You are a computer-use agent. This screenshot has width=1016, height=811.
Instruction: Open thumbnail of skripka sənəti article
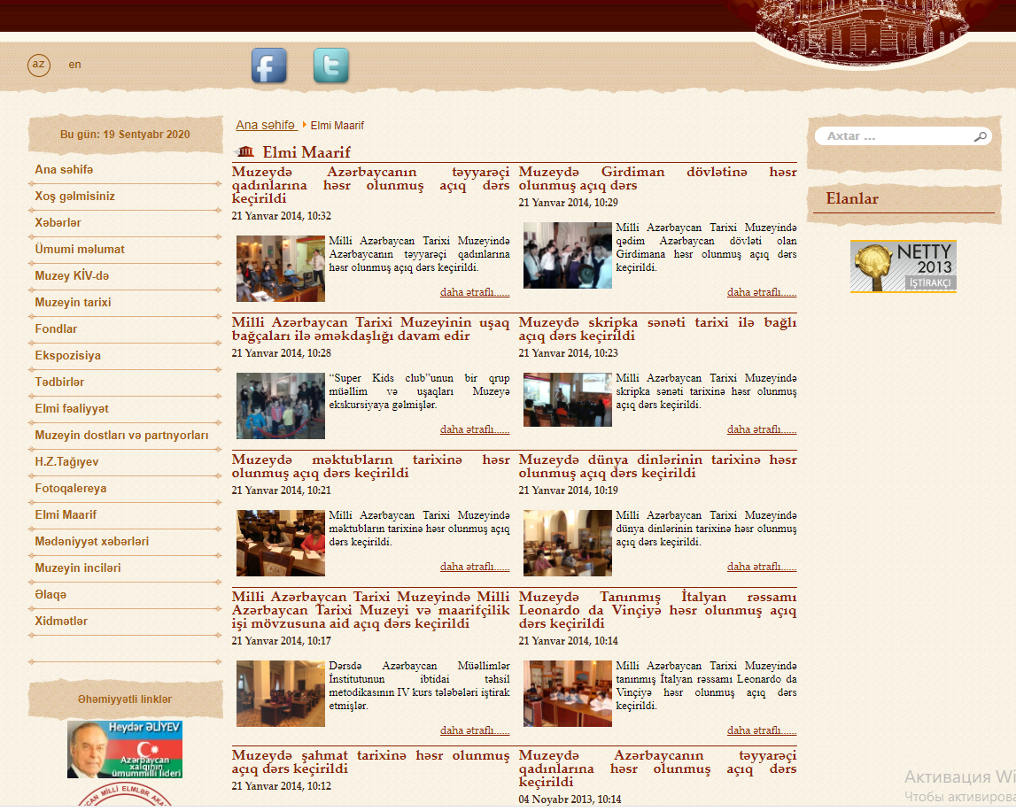coord(568,399)
